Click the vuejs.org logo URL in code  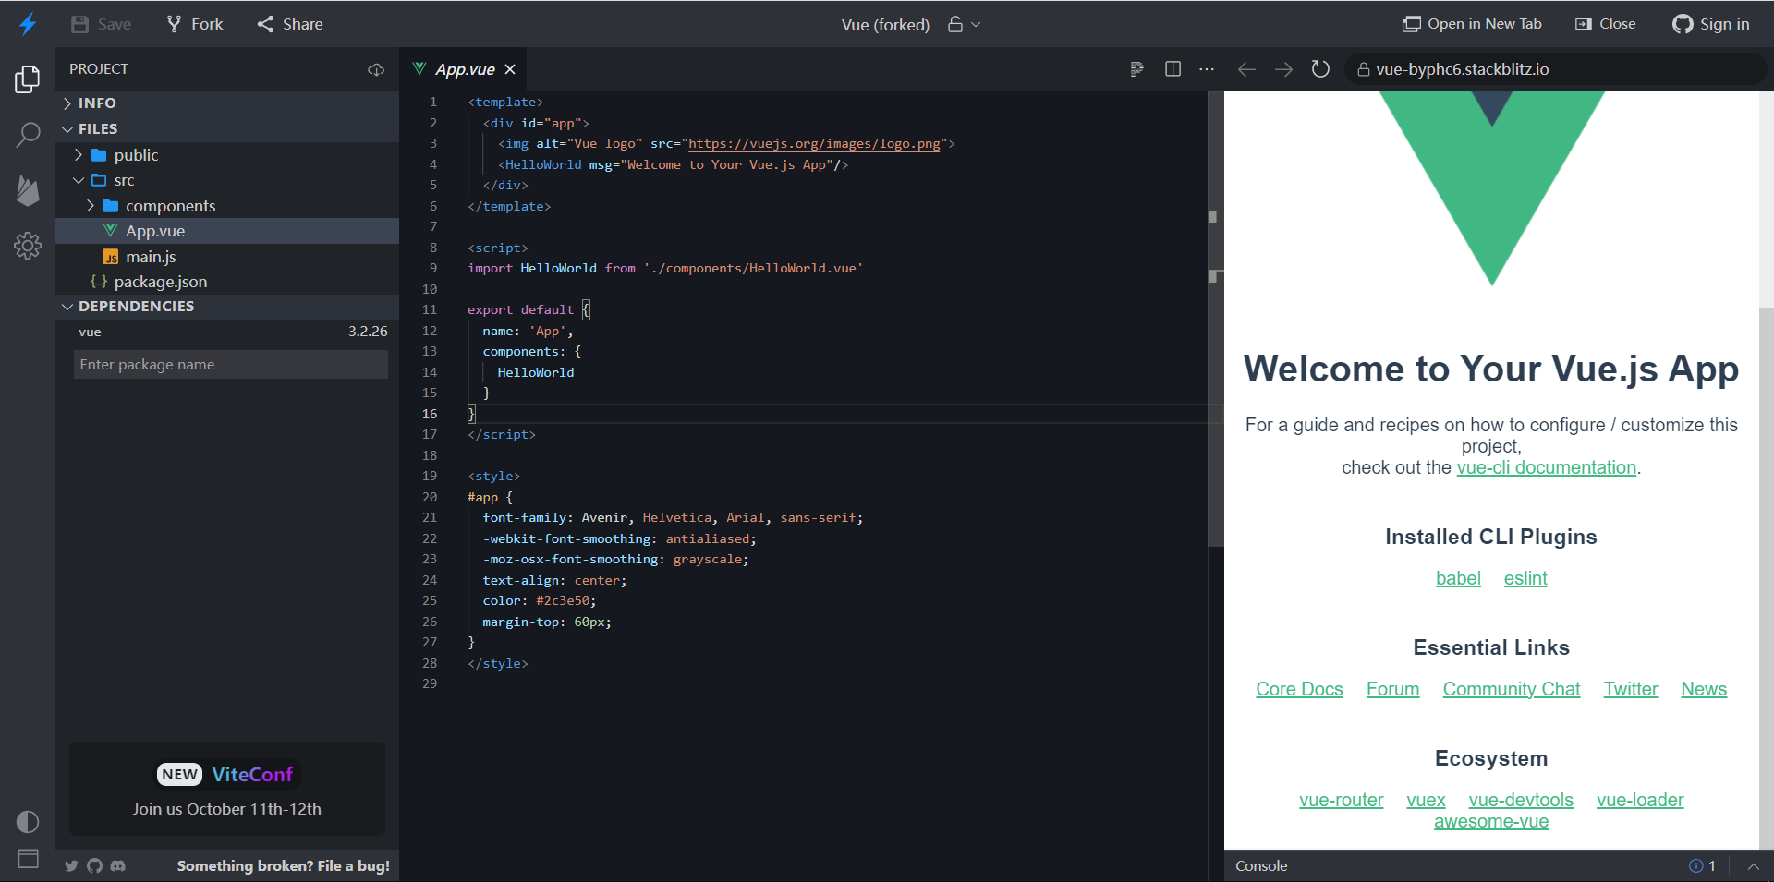(x=814, y=143)
